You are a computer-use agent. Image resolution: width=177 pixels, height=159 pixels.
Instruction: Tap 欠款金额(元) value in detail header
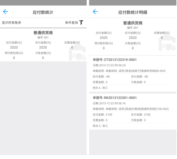[133, 48]
